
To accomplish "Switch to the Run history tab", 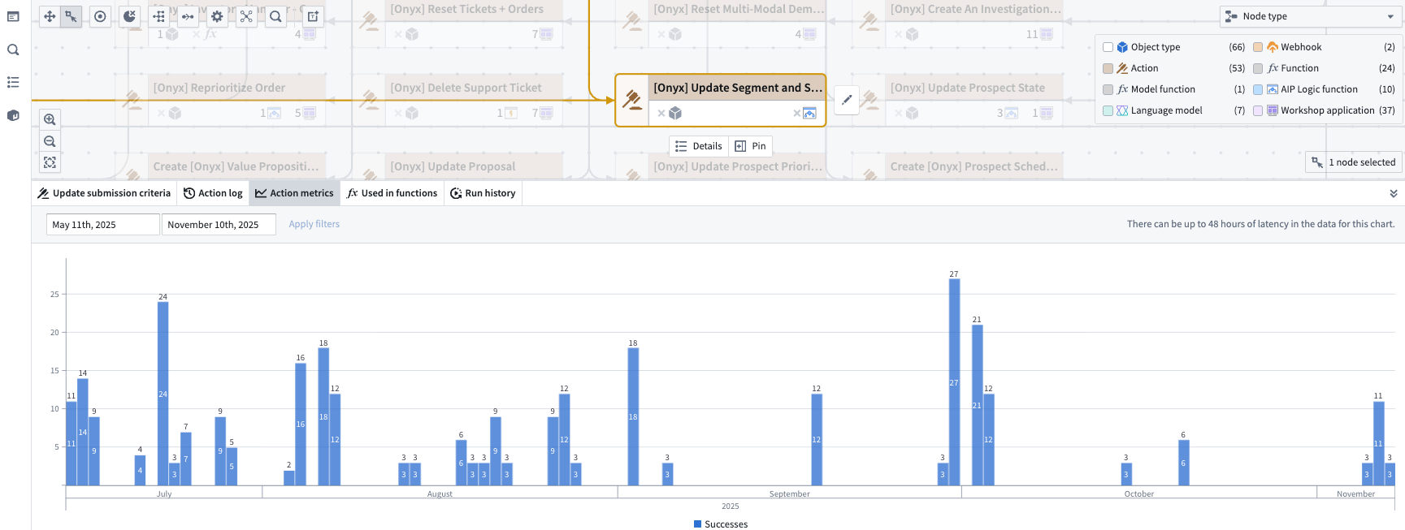I will [483, 193].
